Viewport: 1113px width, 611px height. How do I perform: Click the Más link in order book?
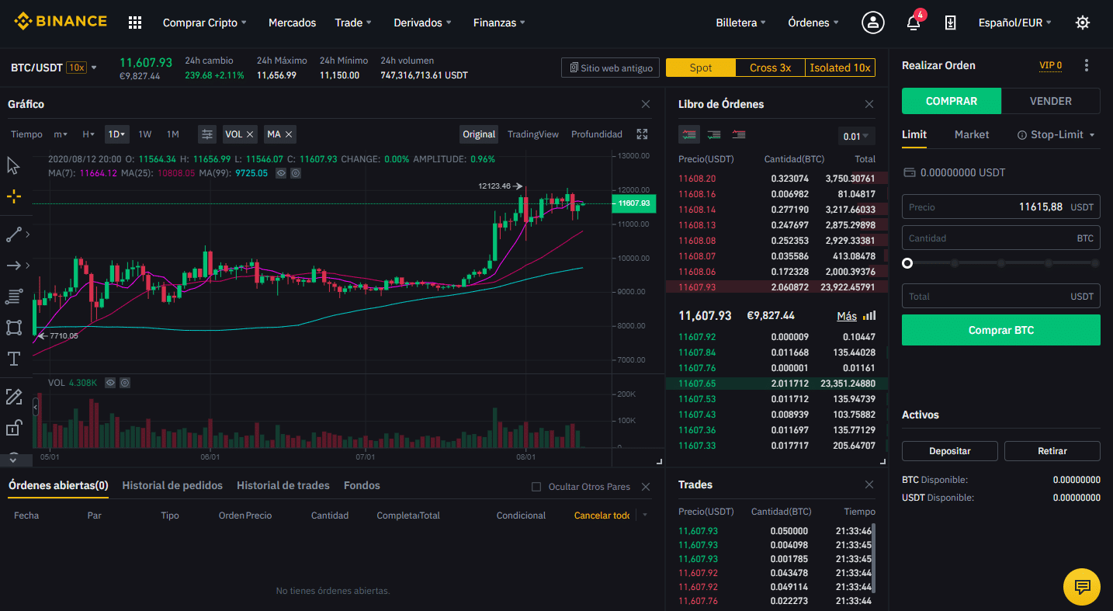(847, 316)
